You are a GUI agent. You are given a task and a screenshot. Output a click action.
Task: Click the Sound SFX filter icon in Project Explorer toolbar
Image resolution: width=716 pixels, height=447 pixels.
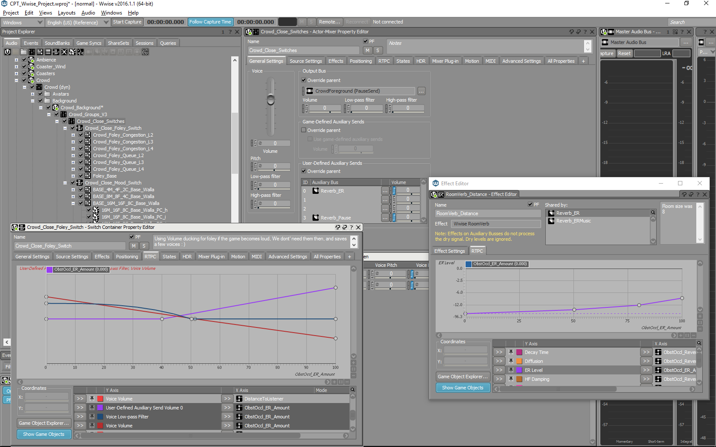tap(72, 52)
